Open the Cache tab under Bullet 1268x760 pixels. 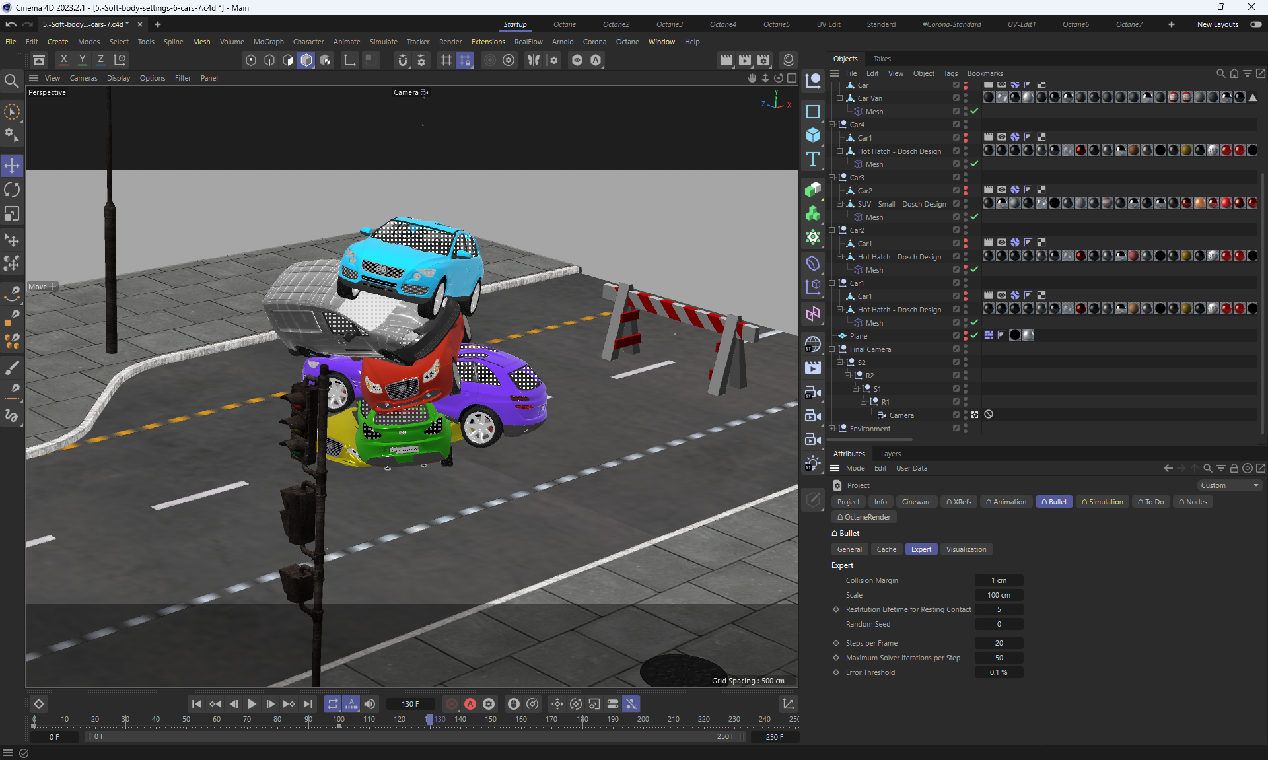pyautogui.click(x=886, y=549)
